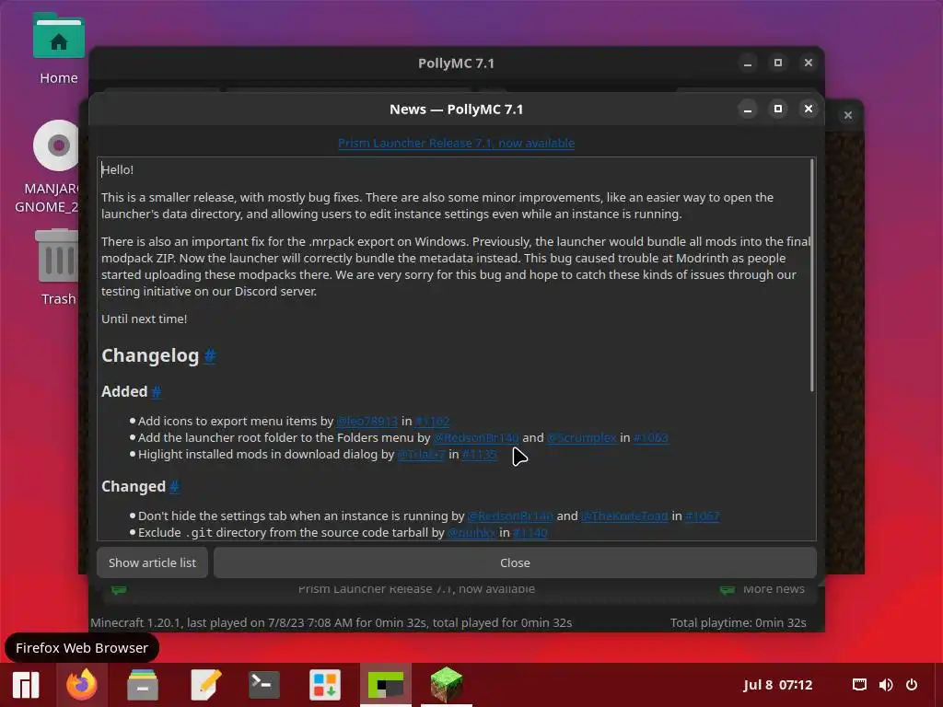Open the file manager taskbar icon

[x=143, y=685]
